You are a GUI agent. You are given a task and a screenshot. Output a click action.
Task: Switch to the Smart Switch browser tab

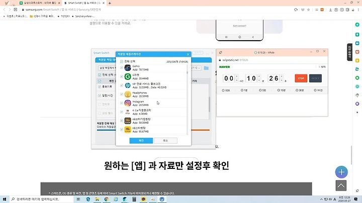[x=83, y=3]
